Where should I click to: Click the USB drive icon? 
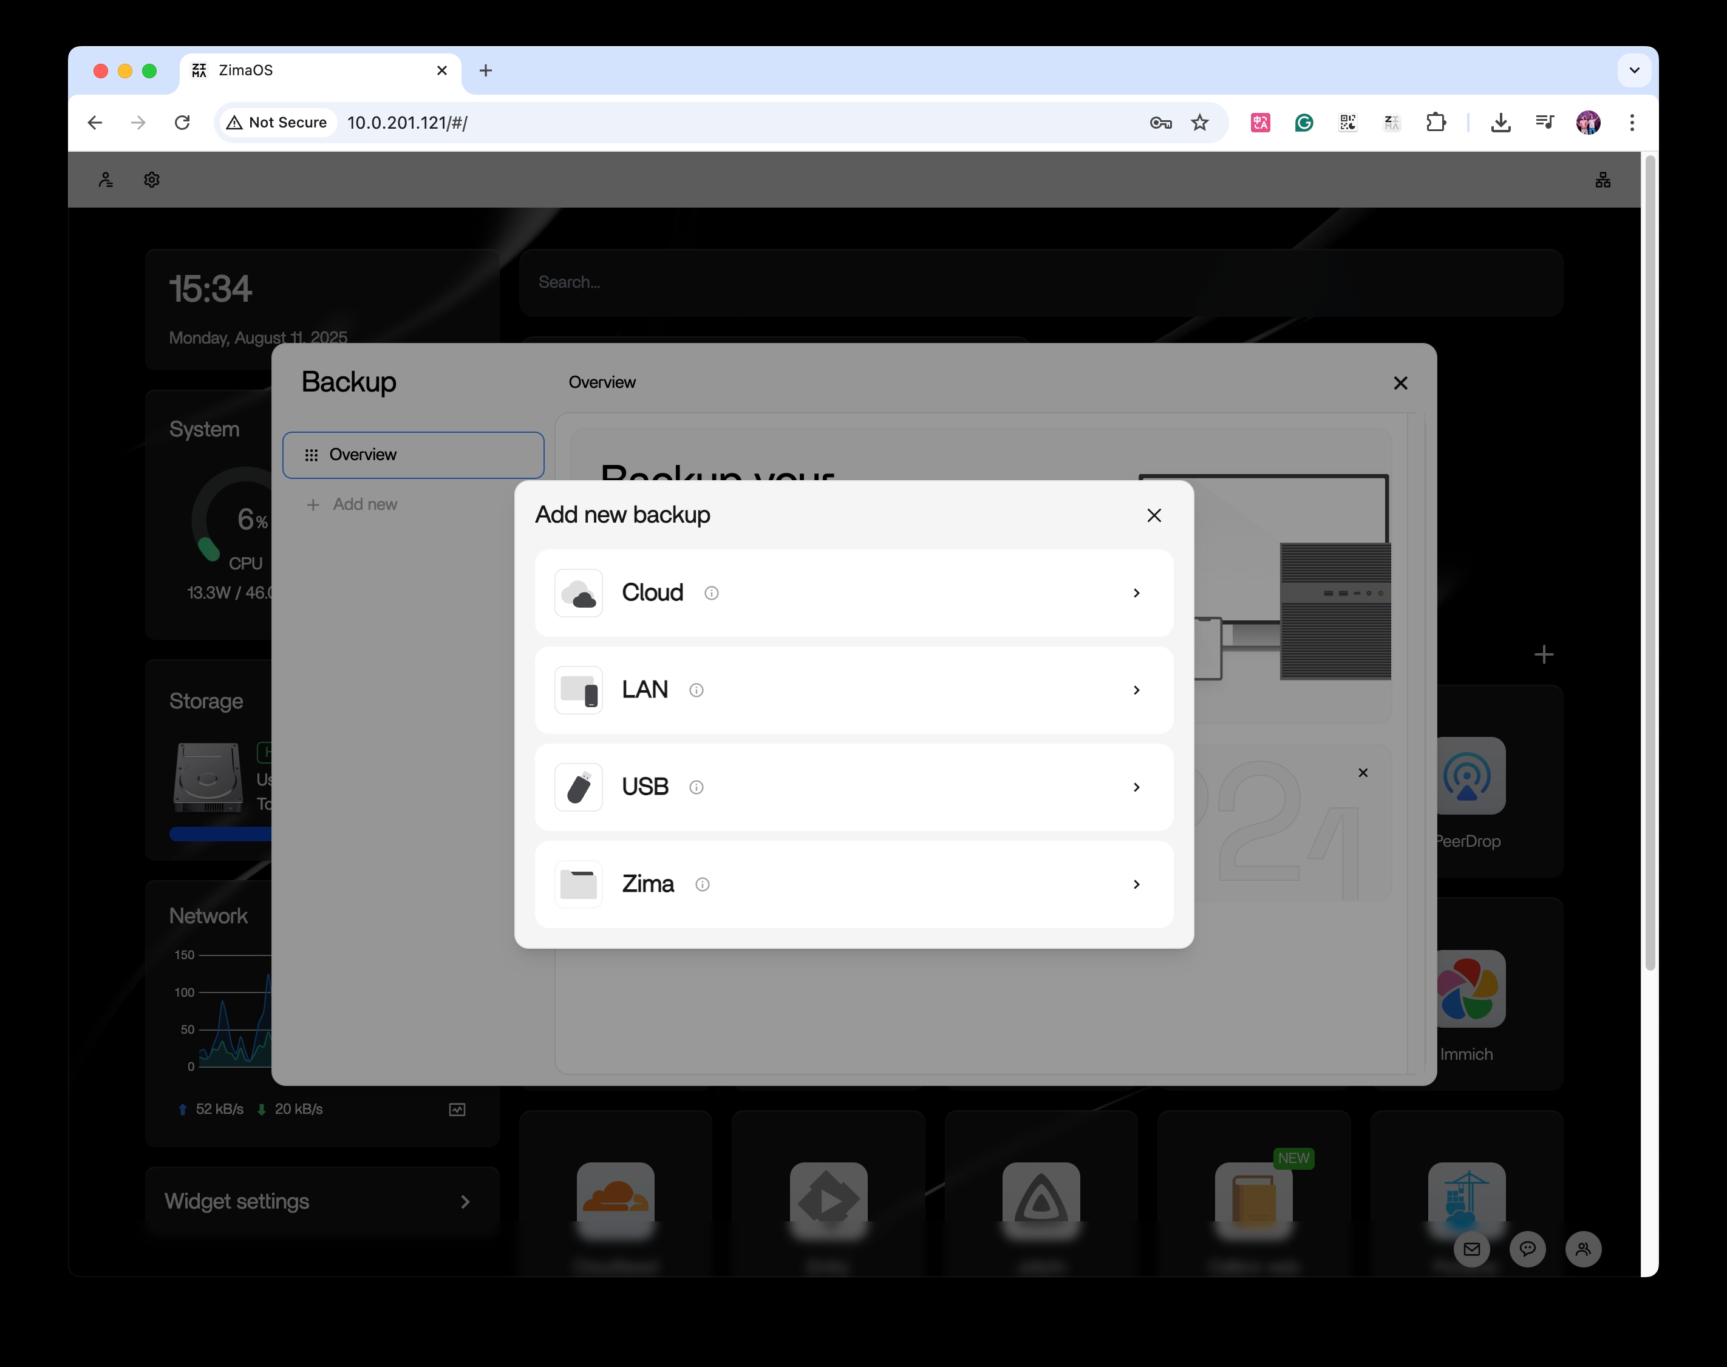578,787
